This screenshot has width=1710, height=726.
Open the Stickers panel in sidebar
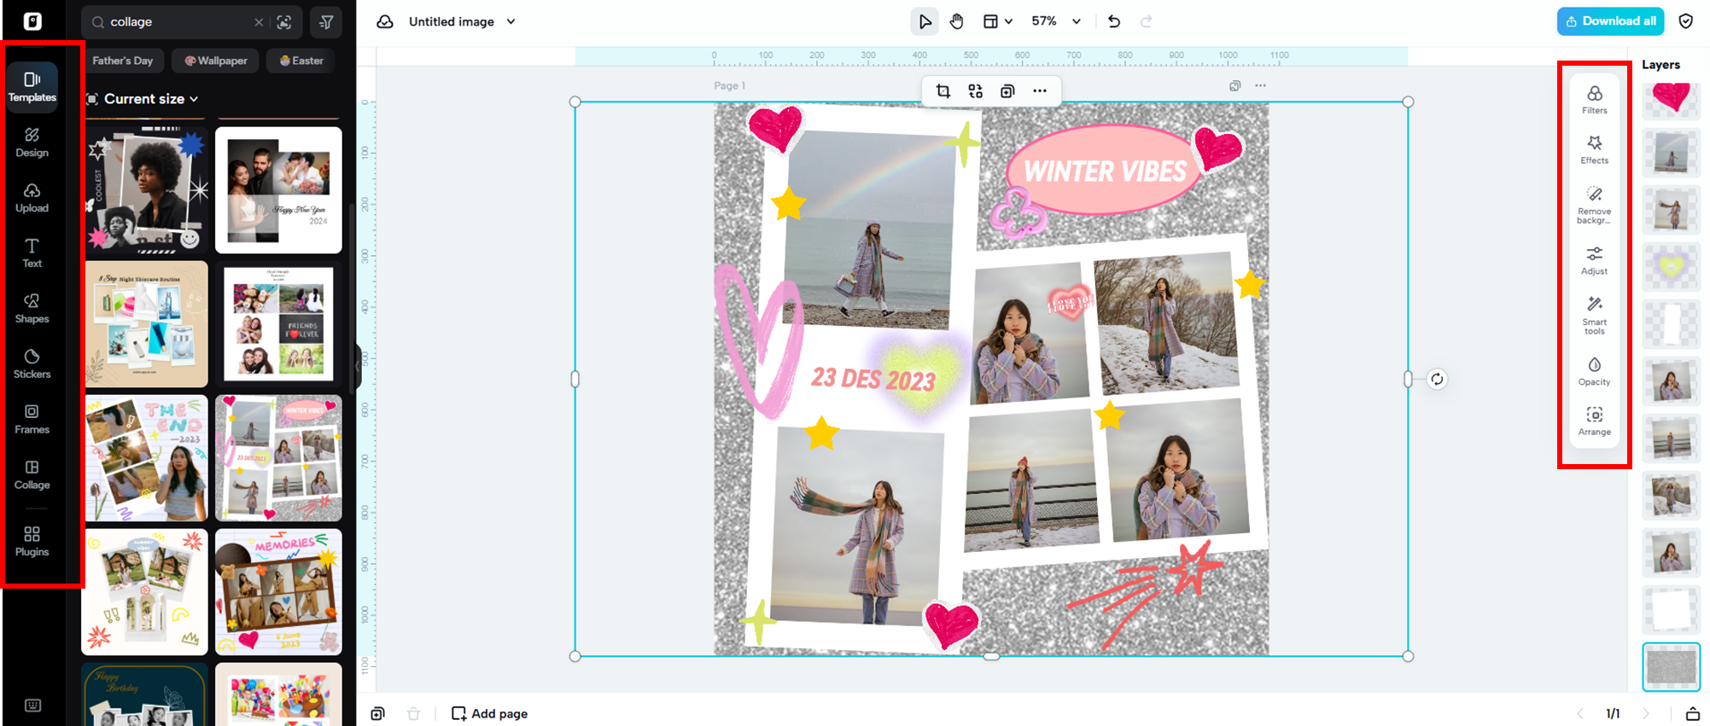click(x=32, y=363)
